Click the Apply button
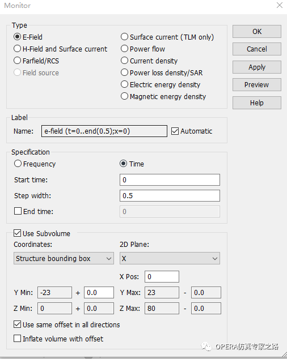The height and width of the screenshot is (359, 287). click(x=257, y=67)
